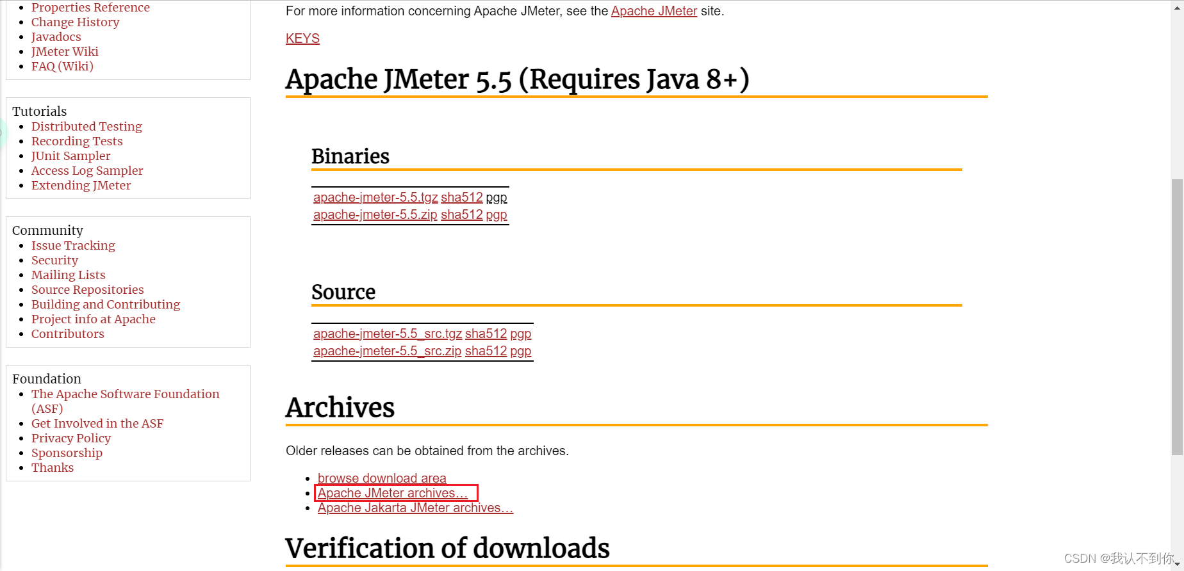Open sha512 for apache-jmeter-5.5_src.tgz

[x=486, y=334]
